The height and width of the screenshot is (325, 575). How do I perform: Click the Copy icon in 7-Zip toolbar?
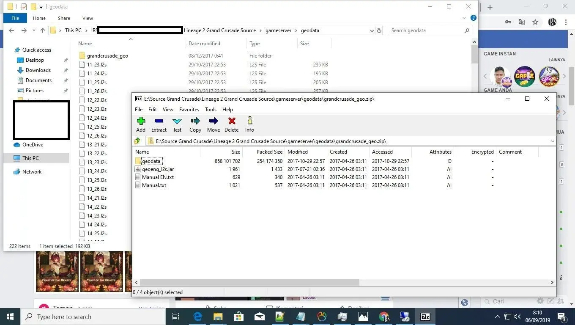(x=195, y=121)
